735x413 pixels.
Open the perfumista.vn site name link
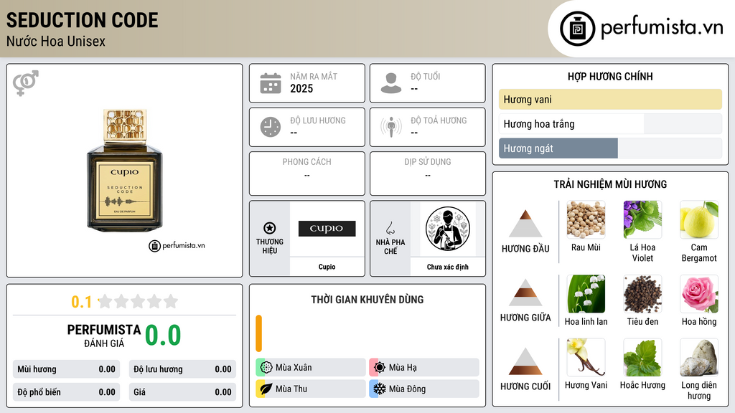tap(662, 27)
